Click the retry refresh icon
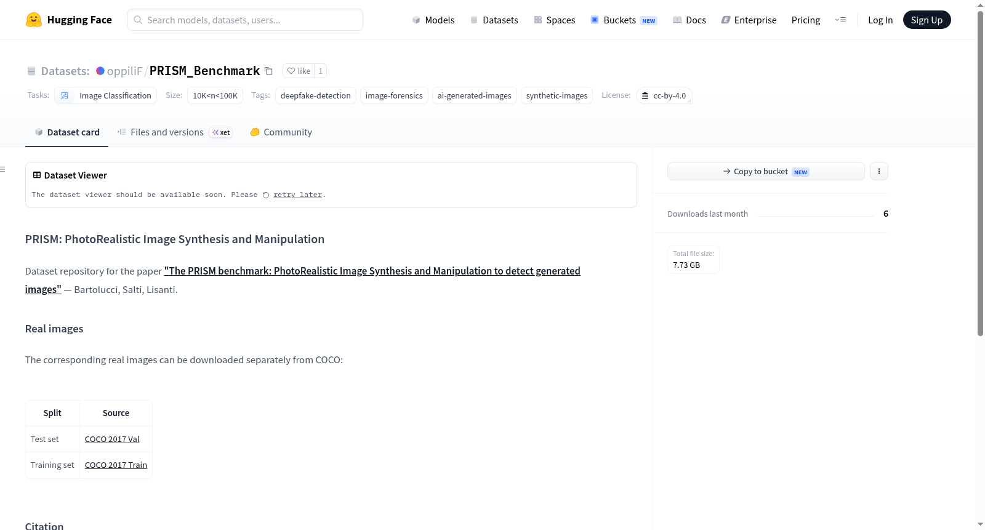985x530 pixels. [x=266, y=195]
